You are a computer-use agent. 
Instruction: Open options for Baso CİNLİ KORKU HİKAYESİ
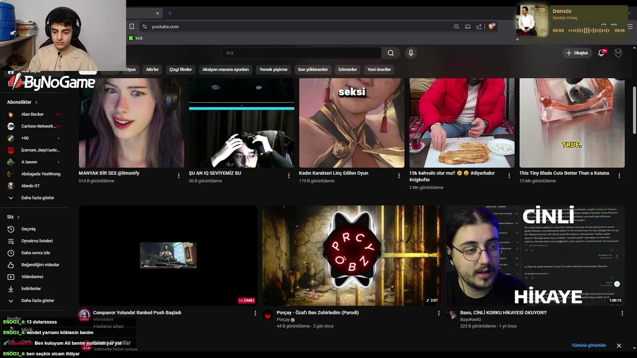pyautogui.click(x=622, y=313)
